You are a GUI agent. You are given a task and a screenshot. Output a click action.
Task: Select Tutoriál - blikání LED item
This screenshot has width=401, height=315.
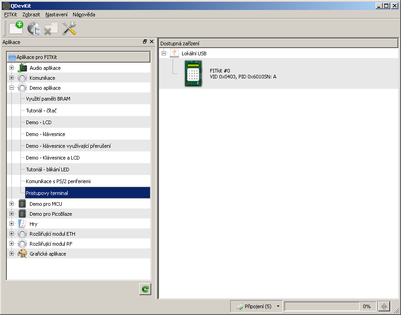[x=48, y=169]
